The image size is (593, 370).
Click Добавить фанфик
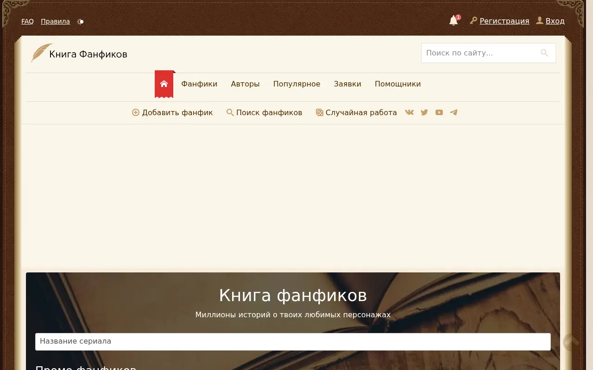point(172,112)
